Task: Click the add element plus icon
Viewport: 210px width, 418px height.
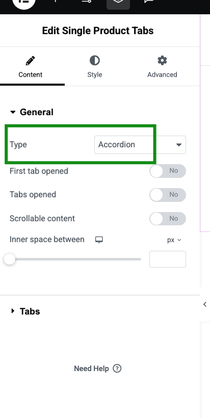Action: 56,2
